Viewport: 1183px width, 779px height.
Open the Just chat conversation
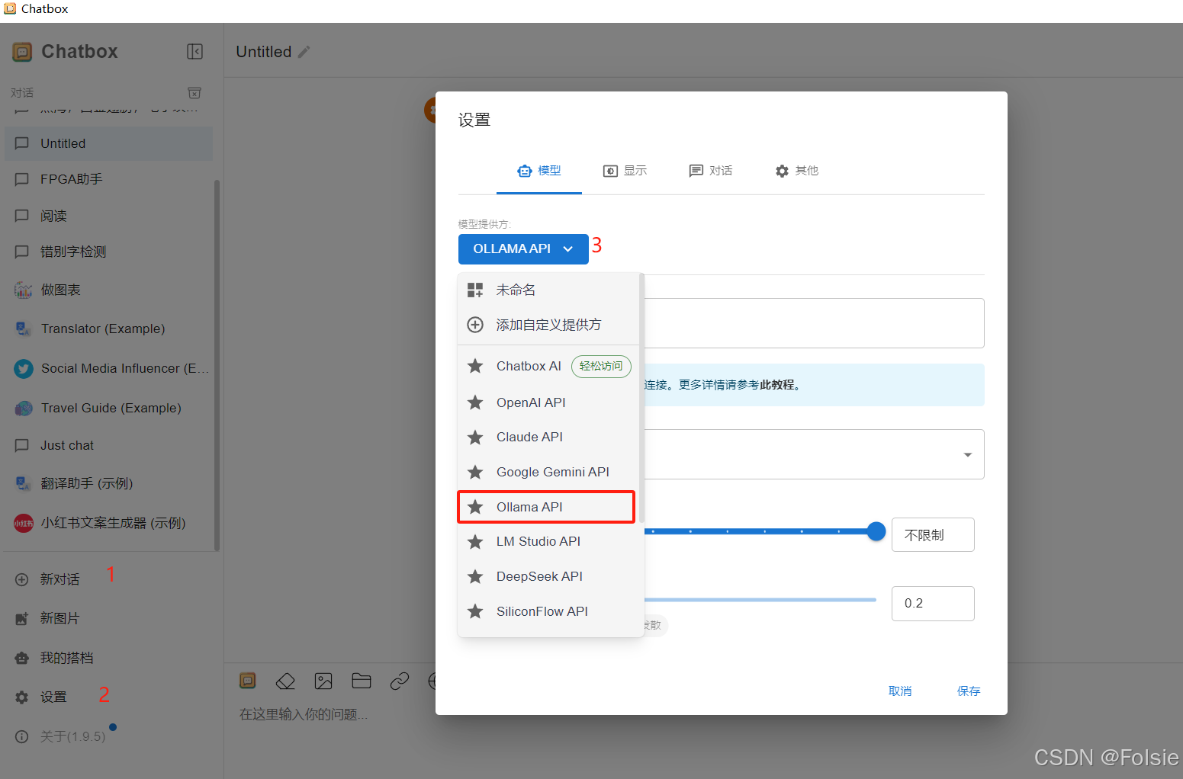[x=108, y=445]
